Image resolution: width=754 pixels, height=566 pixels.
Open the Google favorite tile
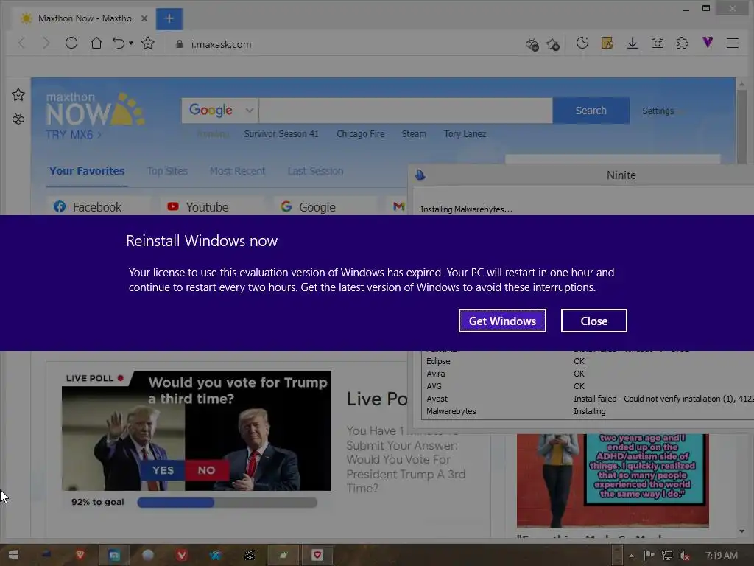[325, 206]
